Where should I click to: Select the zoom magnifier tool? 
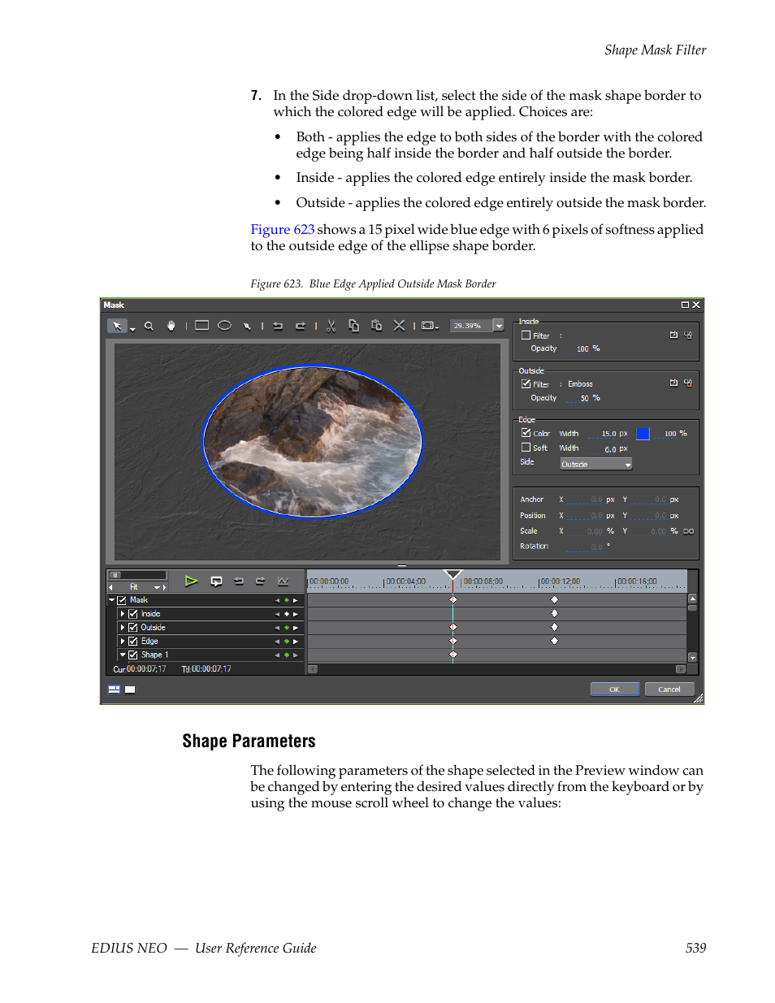point(149,326)
